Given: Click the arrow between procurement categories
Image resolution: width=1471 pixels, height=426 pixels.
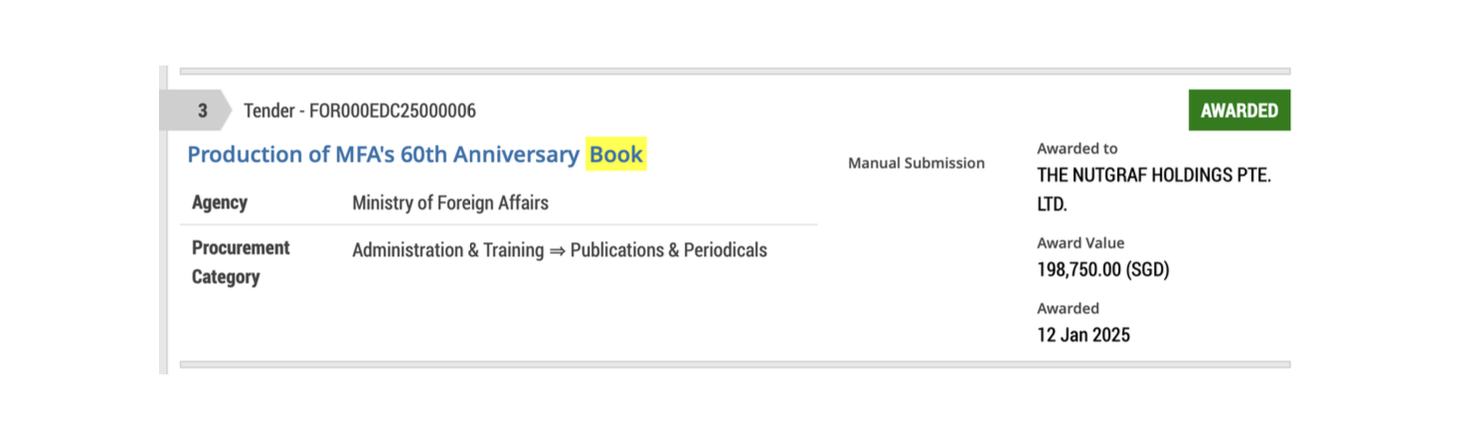Looking at the screenshot, I should coord(557,250).
